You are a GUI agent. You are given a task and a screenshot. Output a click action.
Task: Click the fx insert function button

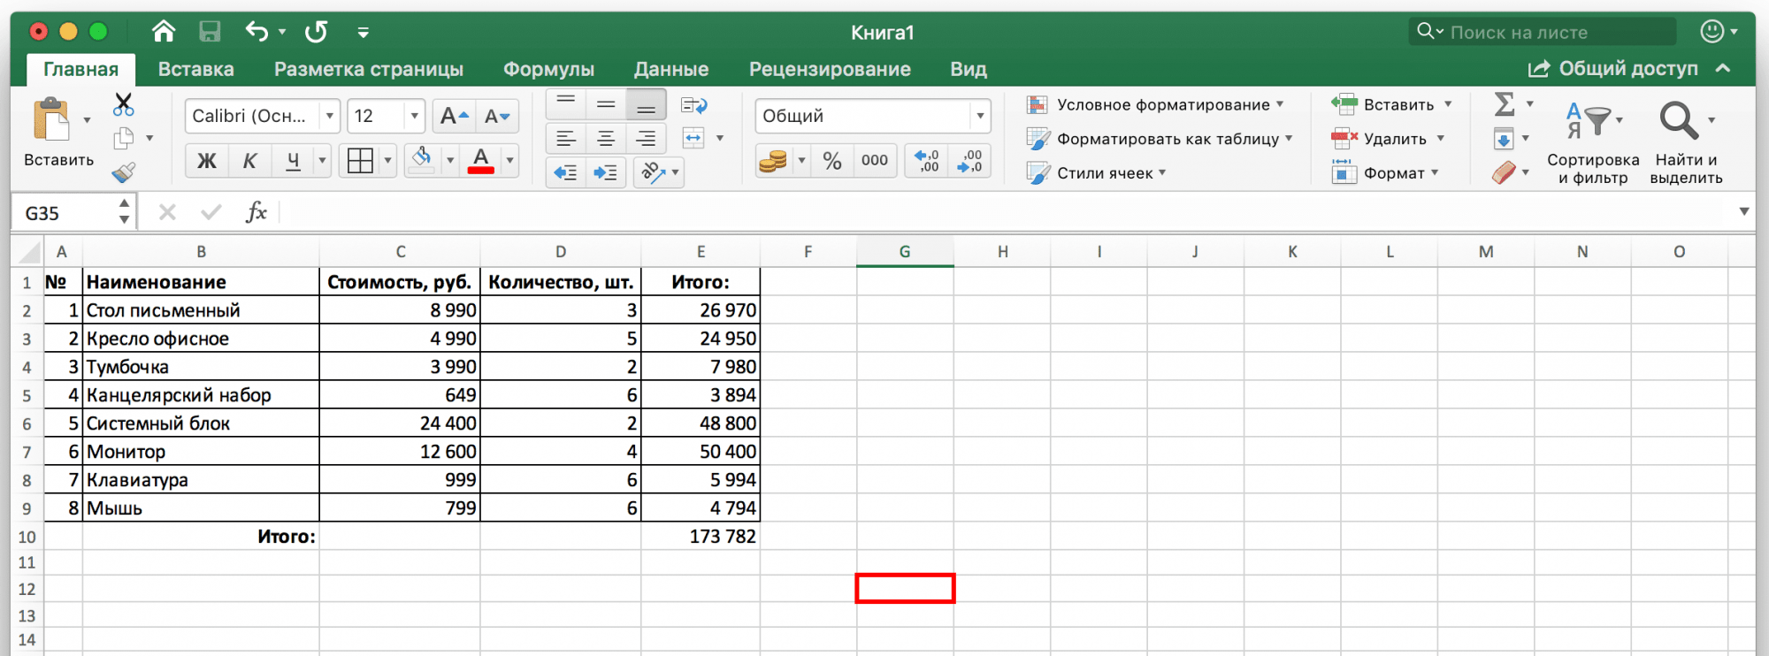[x=257, y=212]
